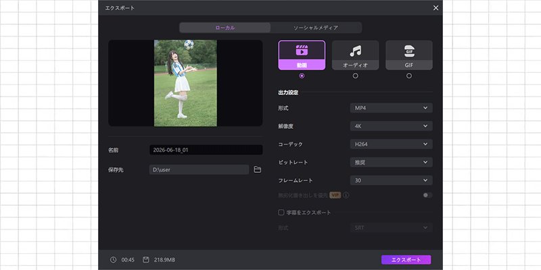Click the 出力設定 section heading
The height and width of the screenshot is (270, 541).
(x=288, y=92)
